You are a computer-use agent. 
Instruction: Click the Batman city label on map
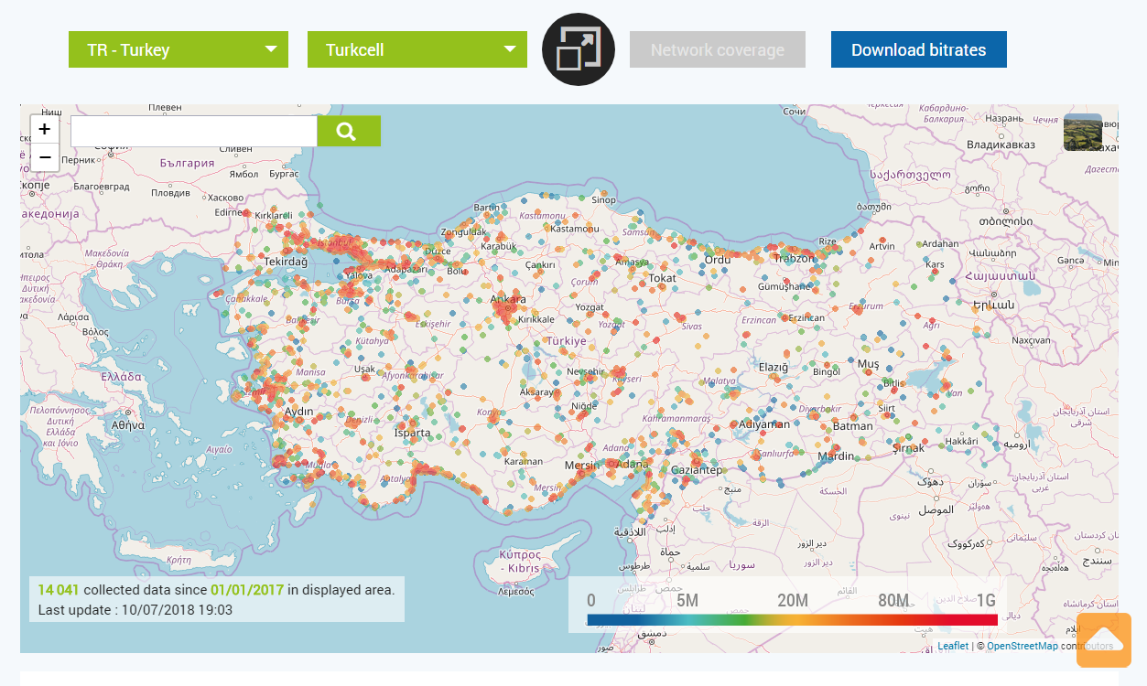point(853,425)
